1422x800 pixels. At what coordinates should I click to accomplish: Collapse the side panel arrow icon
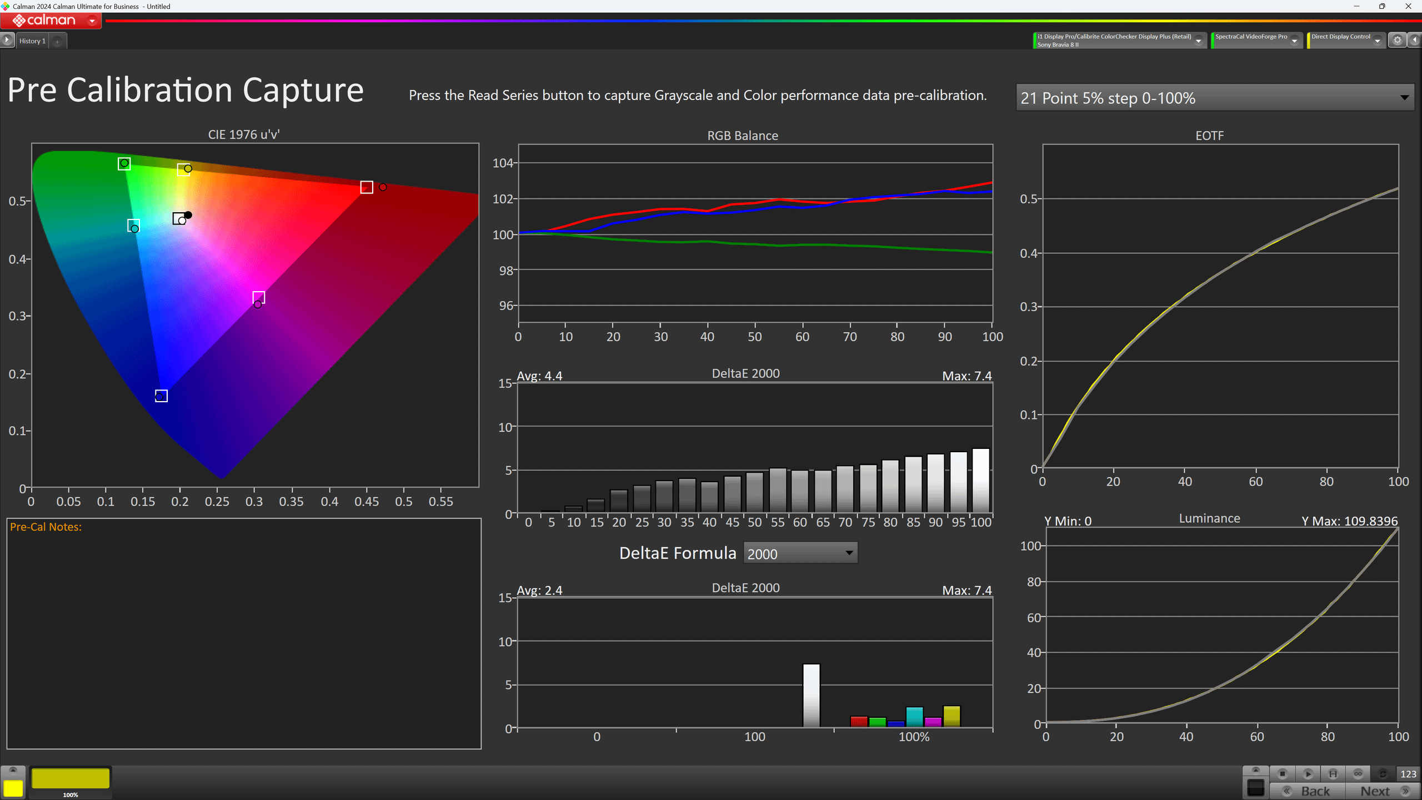click(1415, 40)
